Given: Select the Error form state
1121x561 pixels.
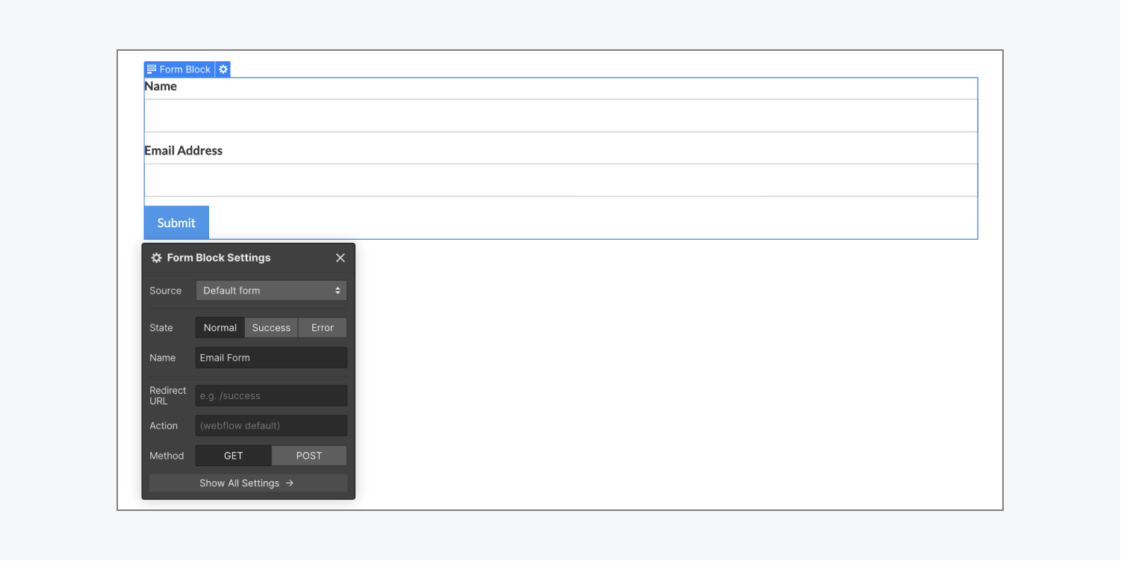Looking at the screenshot, I should point(322,327).
